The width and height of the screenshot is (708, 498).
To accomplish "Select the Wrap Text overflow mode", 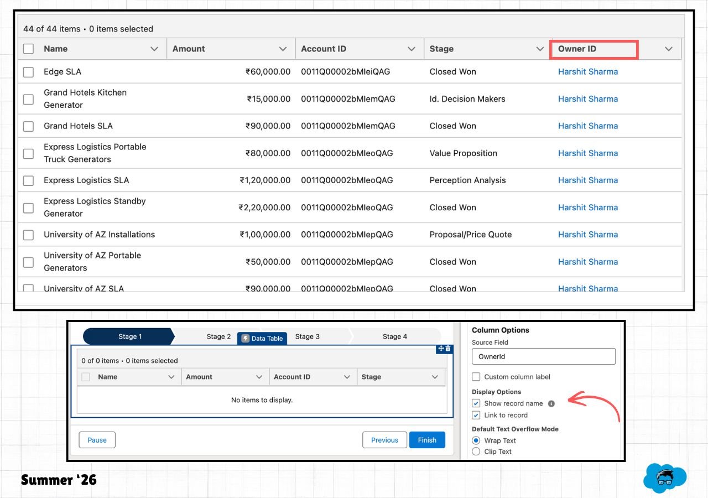I will [x=476, y=440].
